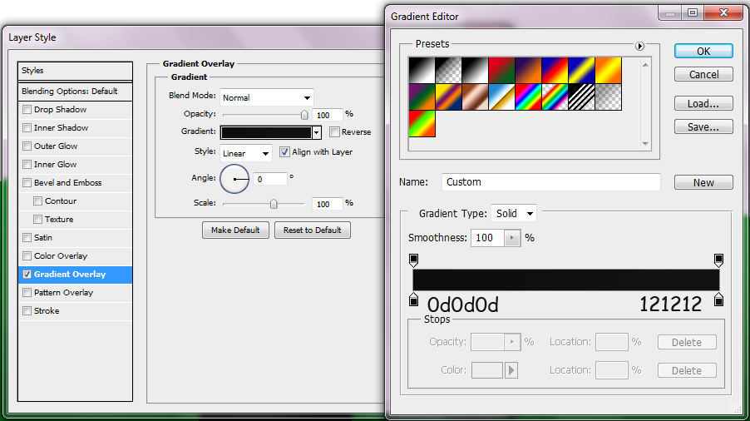The height and width of the screenshot is (421, 750).
Task: Select the foreground to transparent gradient preset
Action: pyautogui.click(x=448, y=71)
